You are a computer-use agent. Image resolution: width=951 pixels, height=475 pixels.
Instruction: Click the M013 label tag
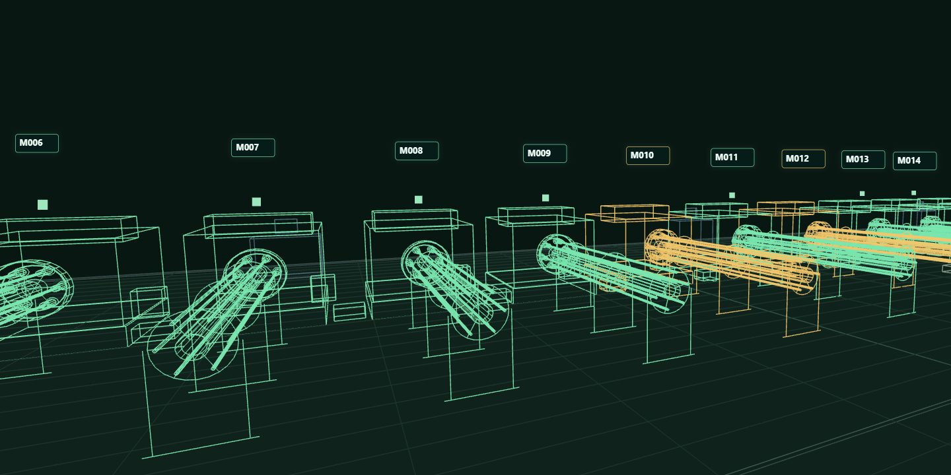coord(863,160)
